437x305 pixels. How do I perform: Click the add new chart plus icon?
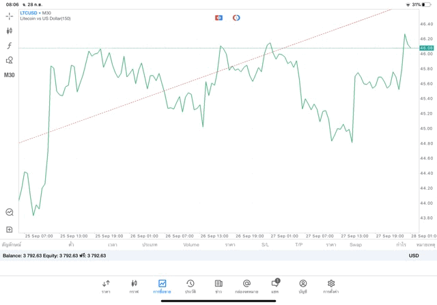click(10, 229)
